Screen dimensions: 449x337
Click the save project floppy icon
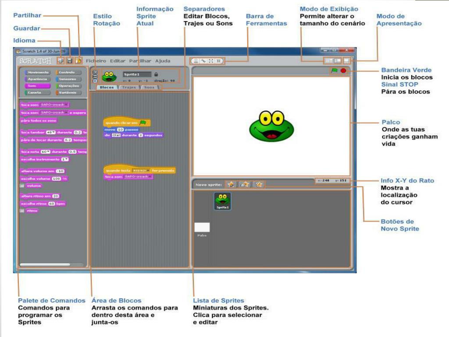click(70, 61)
